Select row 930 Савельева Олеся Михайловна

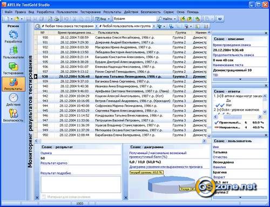(x=122, y=38)
